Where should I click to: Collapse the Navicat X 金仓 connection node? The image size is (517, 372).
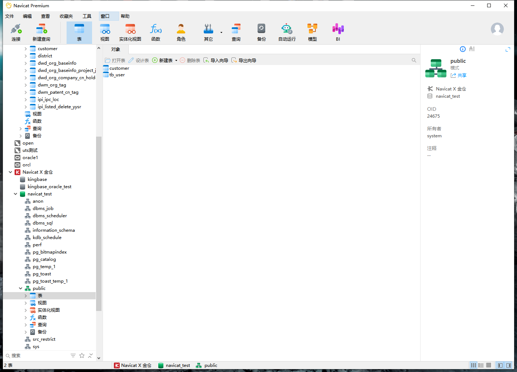click(x=11, y=172)
